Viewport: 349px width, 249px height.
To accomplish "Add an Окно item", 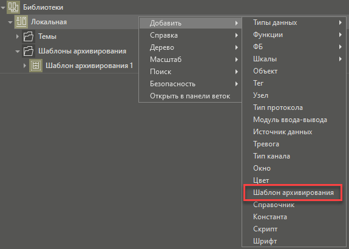I will [x=294, y=168].
